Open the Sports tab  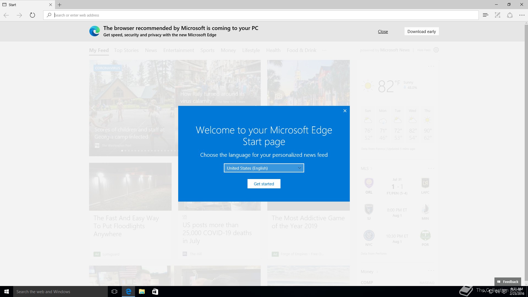click(207, 50)
